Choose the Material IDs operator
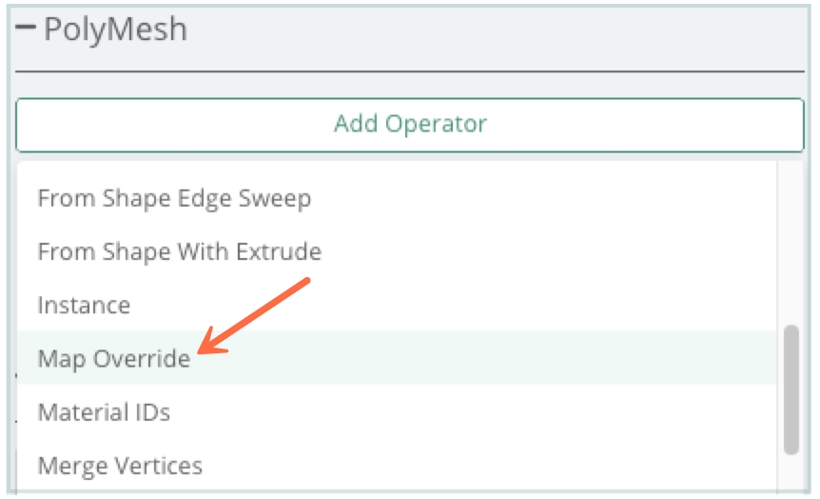Screen dimensions: 820x499 [104, 412]
